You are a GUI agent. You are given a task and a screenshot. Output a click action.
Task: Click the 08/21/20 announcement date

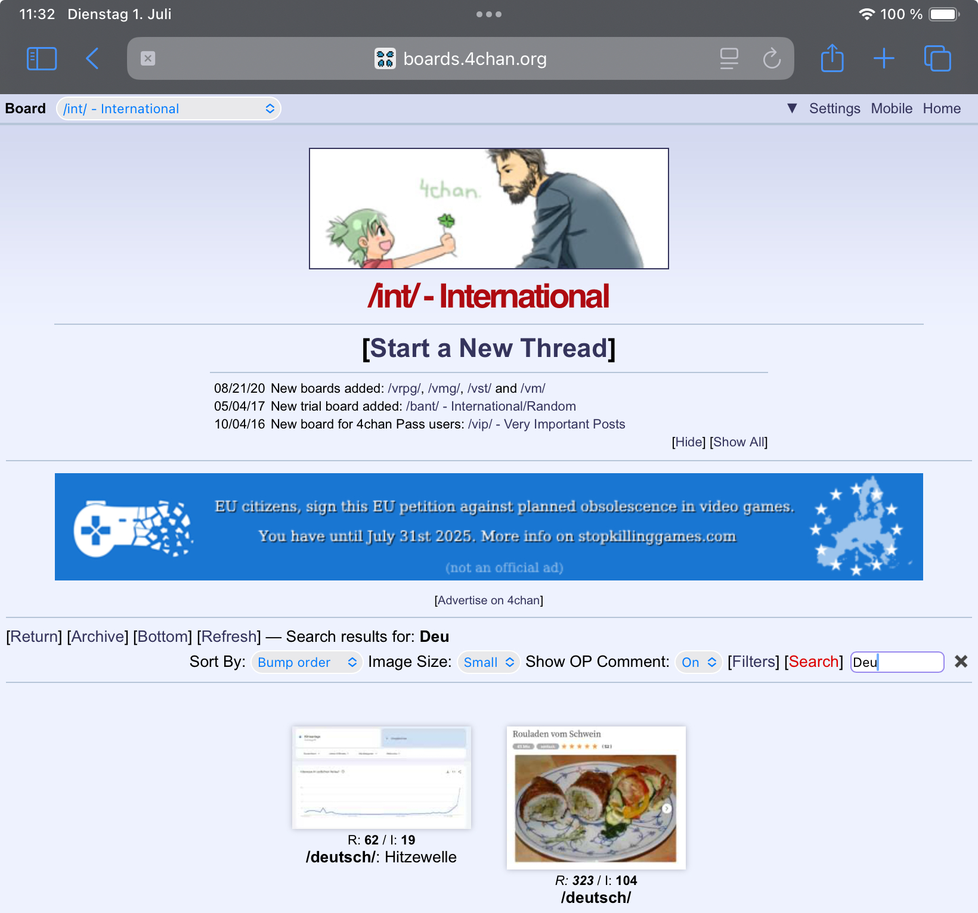coord(240,389)
